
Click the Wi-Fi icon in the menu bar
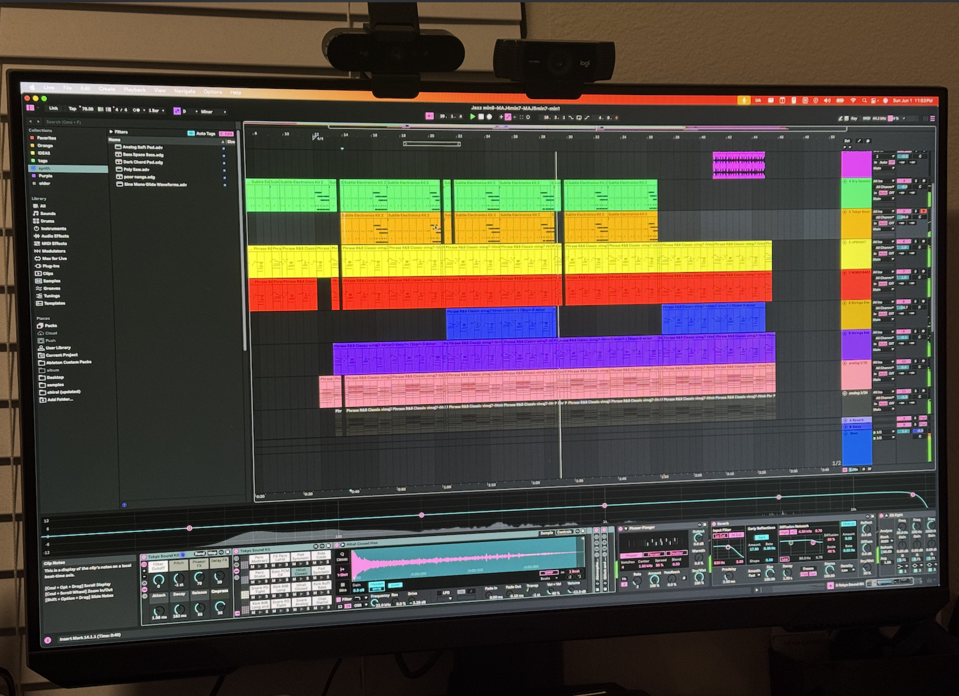pyautogui.click(x=853, y=100)
